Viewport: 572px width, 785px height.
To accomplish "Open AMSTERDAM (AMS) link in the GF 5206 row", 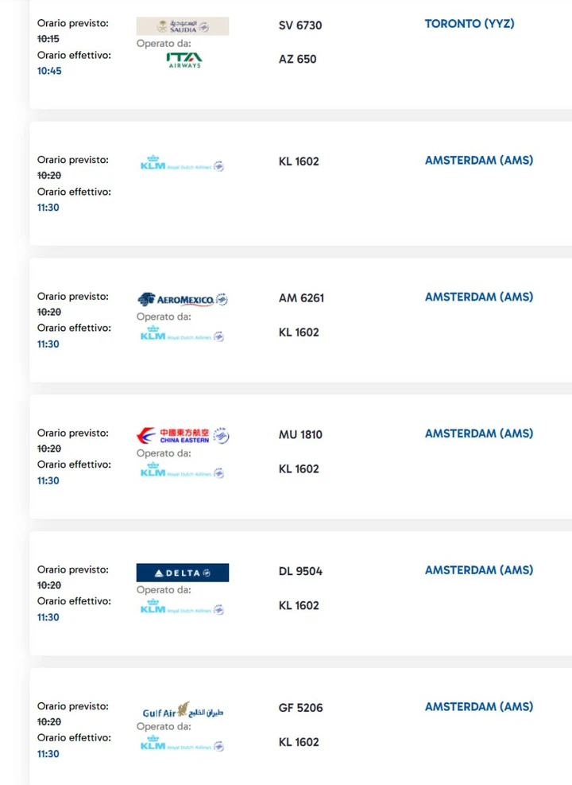I will tap(479, 707).
